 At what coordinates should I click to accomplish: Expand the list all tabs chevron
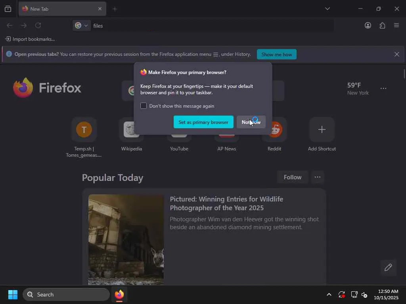pyautogui.click(x=327, y=9)
